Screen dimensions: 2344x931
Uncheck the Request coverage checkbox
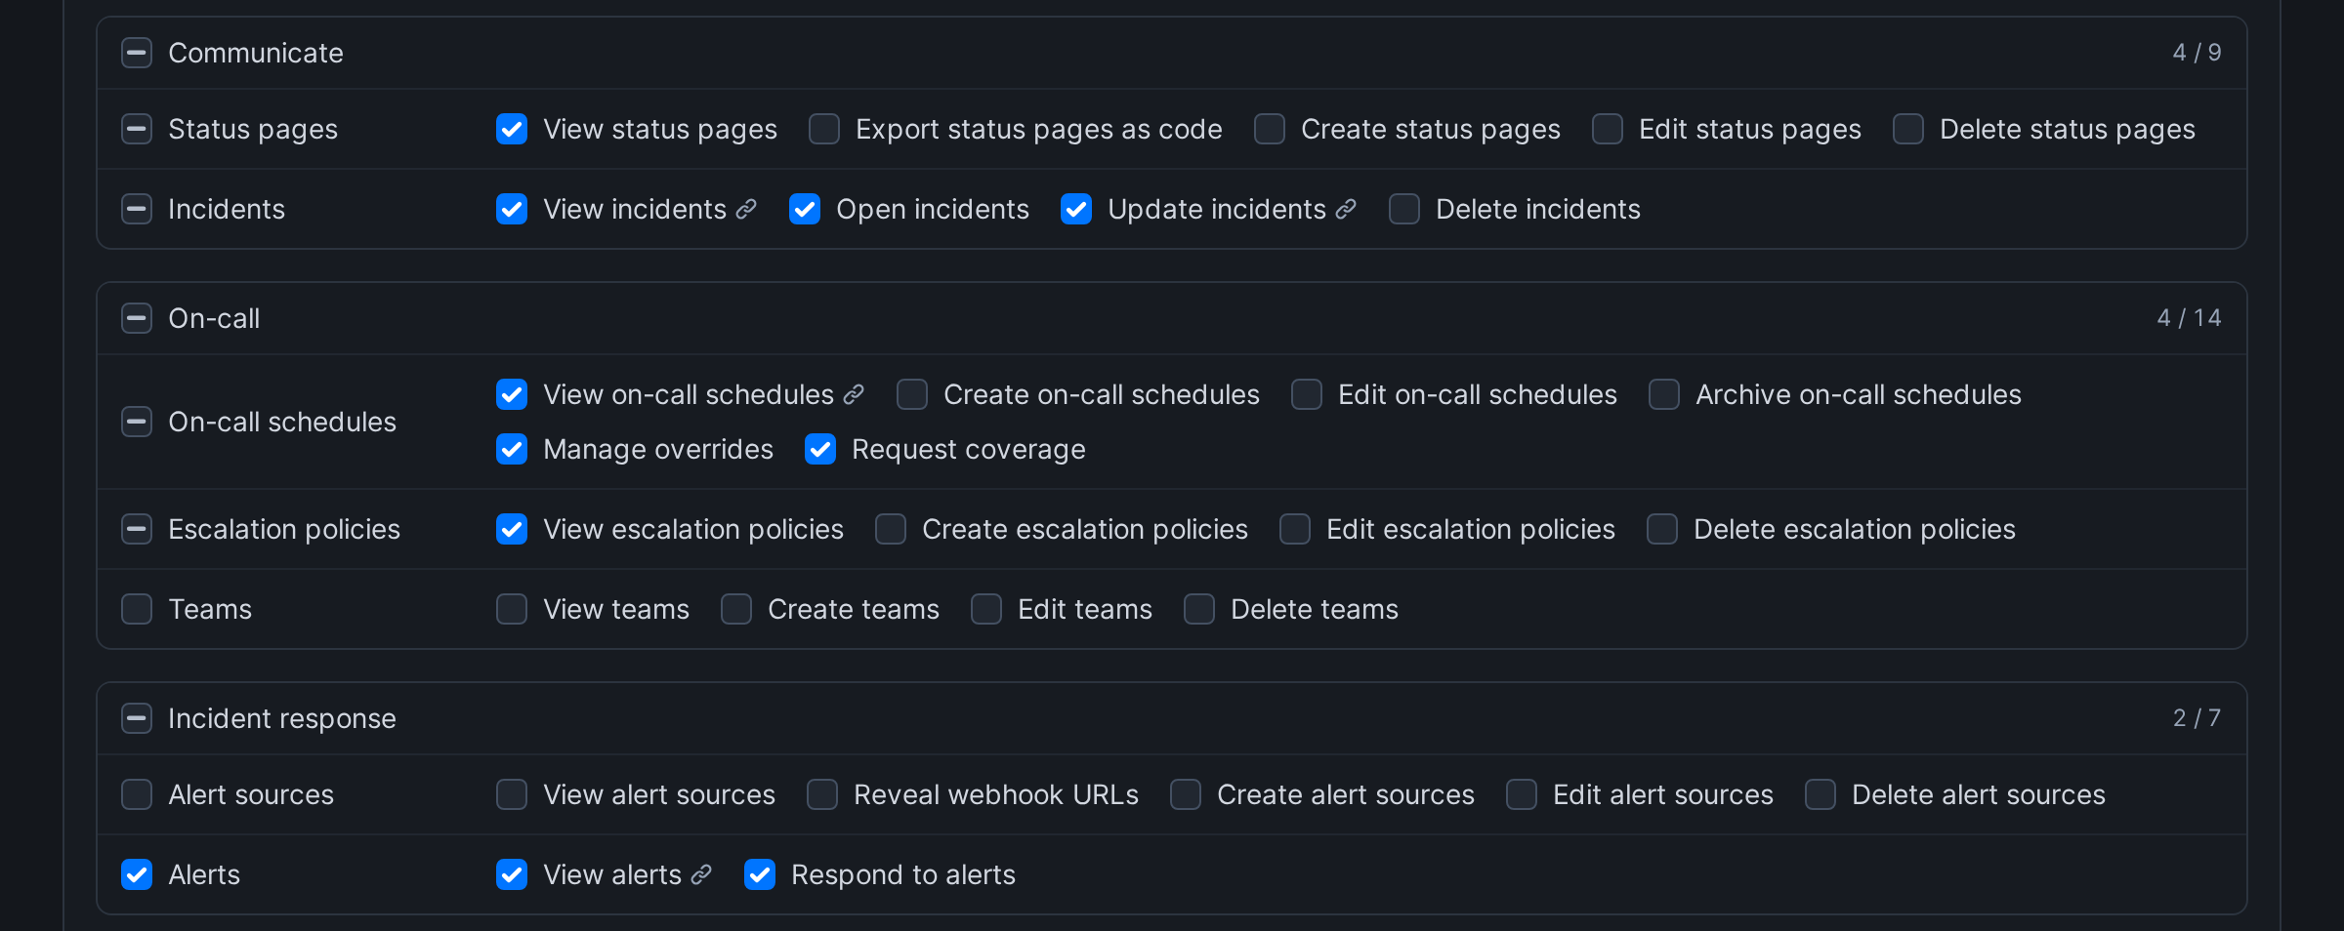(x=820, y=449)
